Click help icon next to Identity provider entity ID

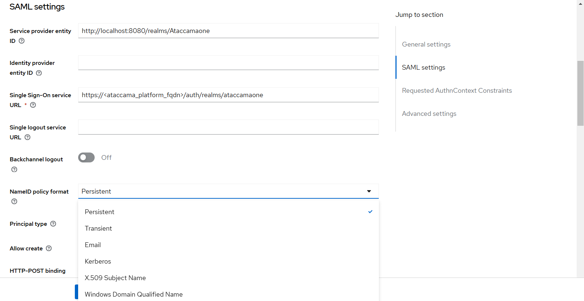click(39, 73)
